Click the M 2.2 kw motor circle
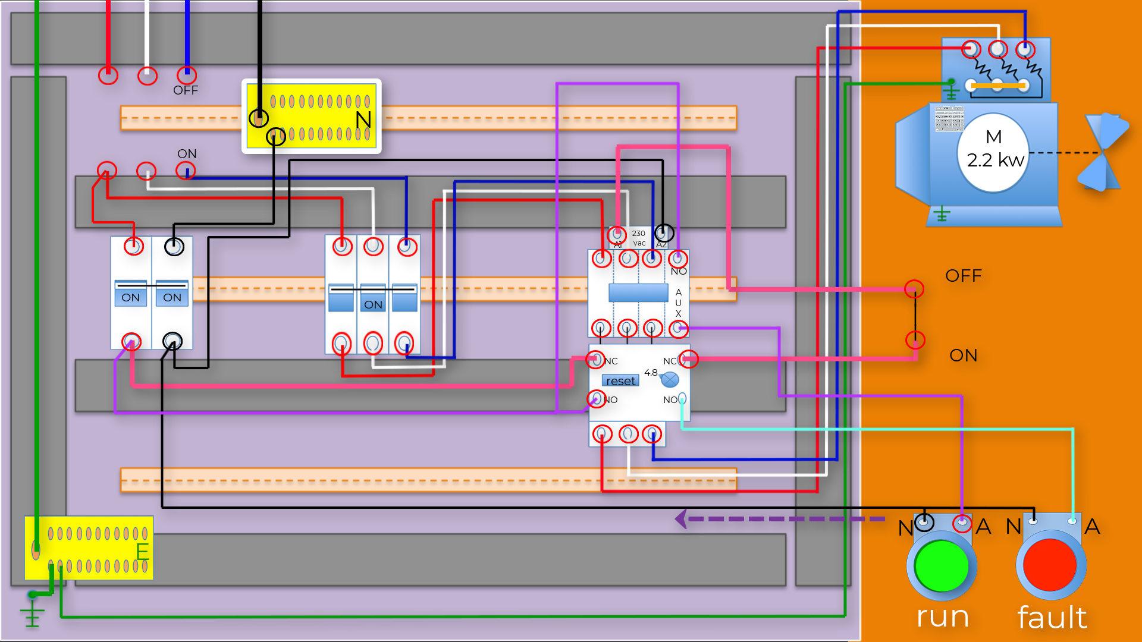1142x642 pixels. point(994,152)
